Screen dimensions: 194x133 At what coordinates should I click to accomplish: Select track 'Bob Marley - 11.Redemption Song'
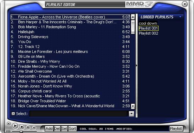coord(70,27)
